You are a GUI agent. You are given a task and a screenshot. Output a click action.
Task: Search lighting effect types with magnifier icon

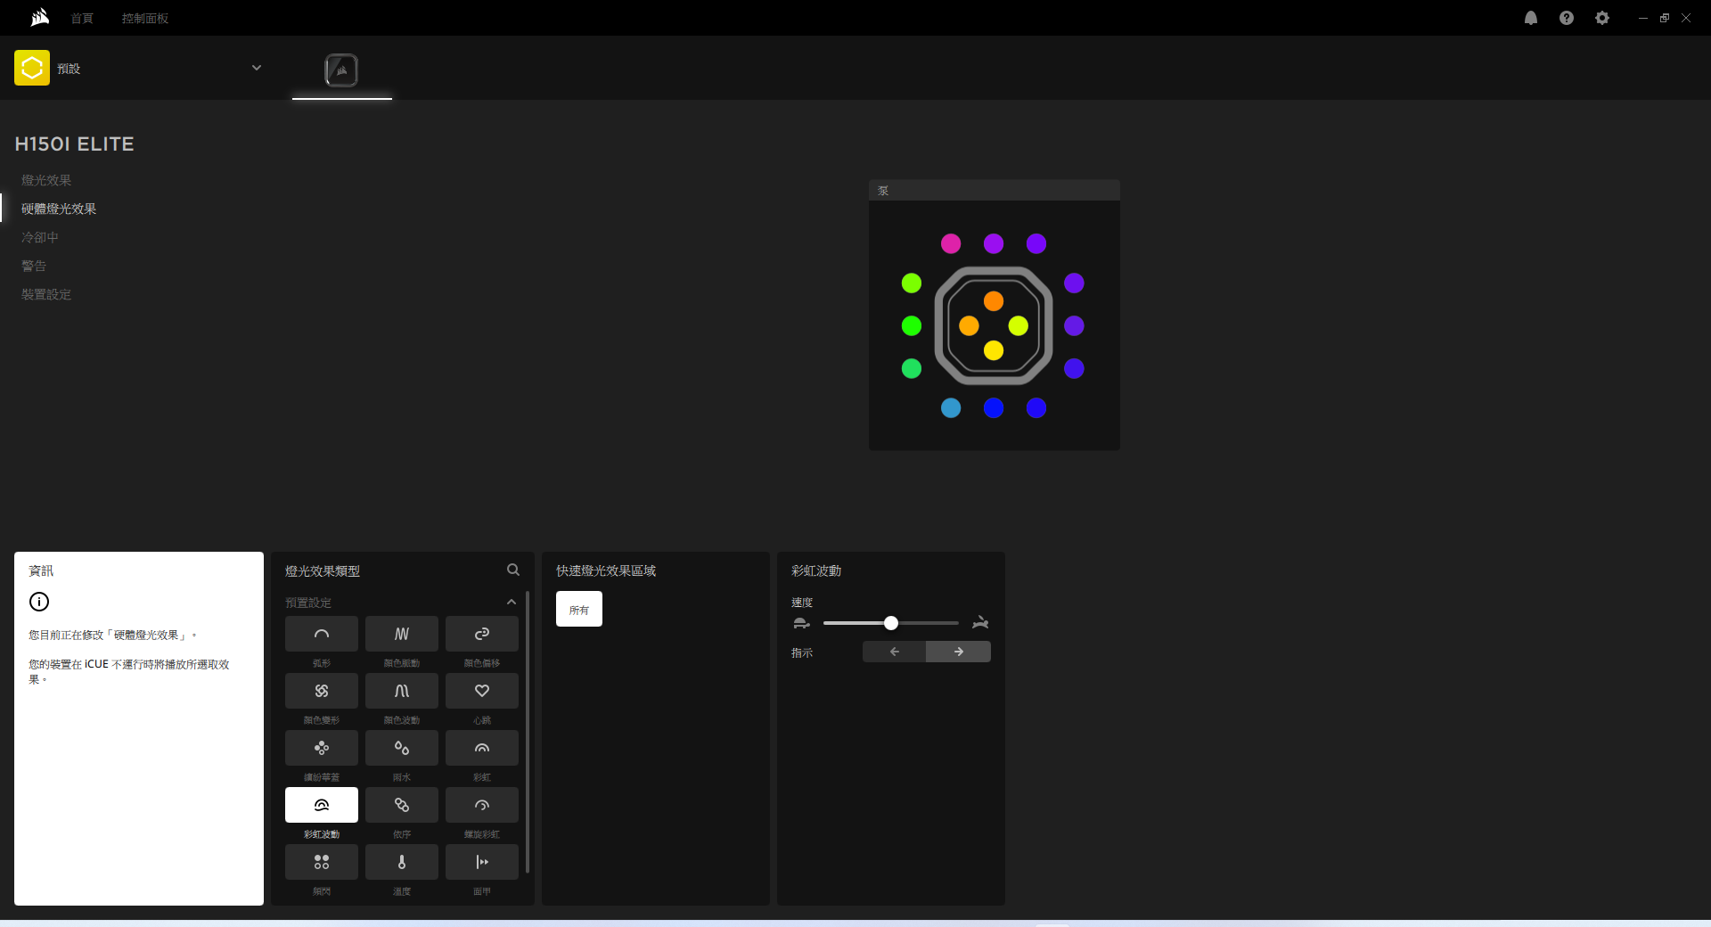point(513,570)
